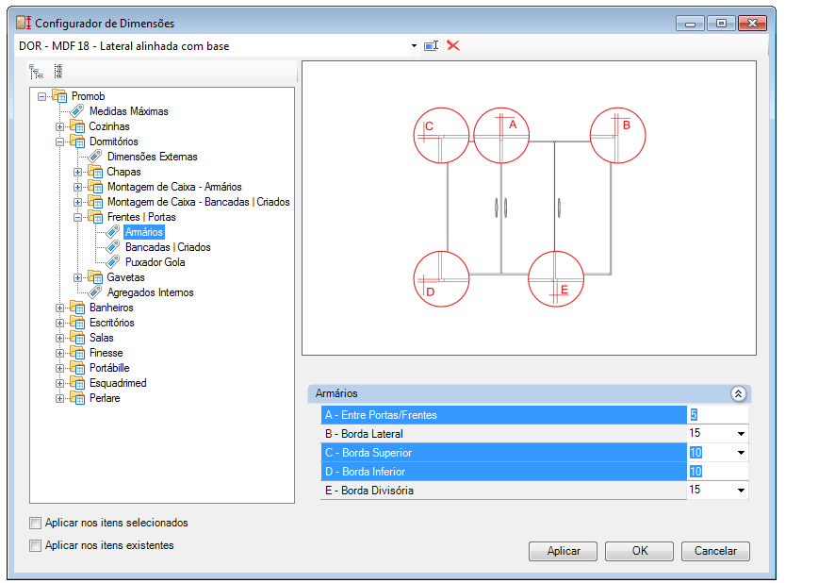The image size is (818, 583).
Task: Collapse the Dormitórios folder
Action: tap(59, 142)
